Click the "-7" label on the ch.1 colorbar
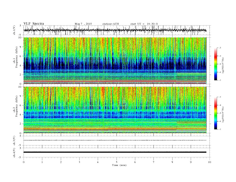The image size is (236, 182). tap(220, 80)
